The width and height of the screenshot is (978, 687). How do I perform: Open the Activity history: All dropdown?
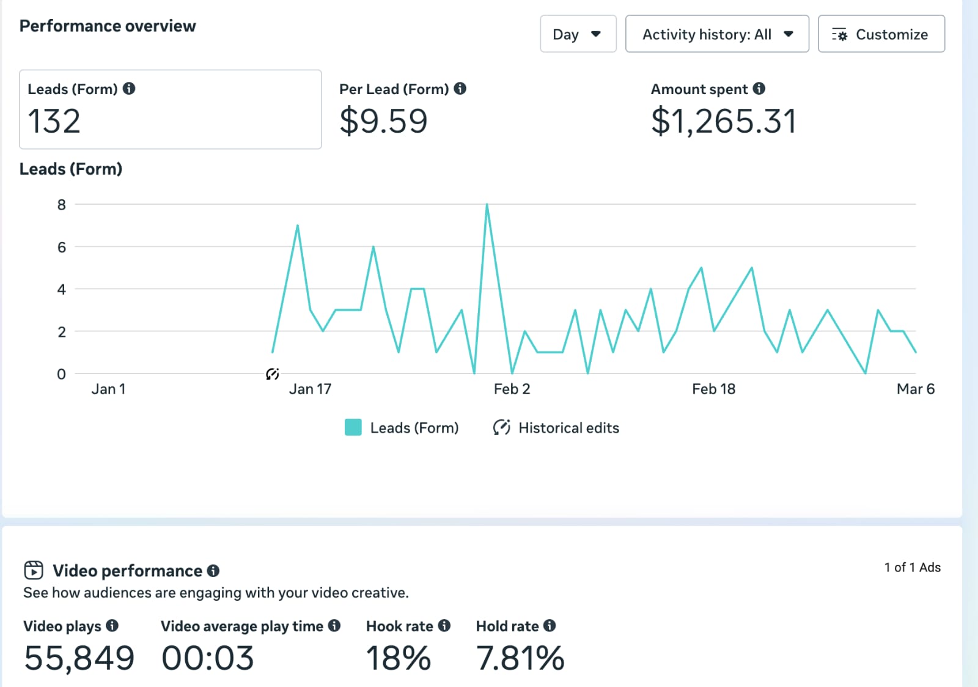click(x=716, y=34)
